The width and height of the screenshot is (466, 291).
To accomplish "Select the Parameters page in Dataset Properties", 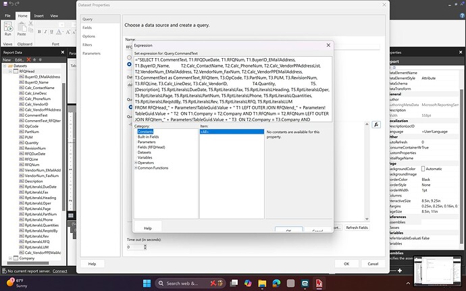I will (100, 53).
